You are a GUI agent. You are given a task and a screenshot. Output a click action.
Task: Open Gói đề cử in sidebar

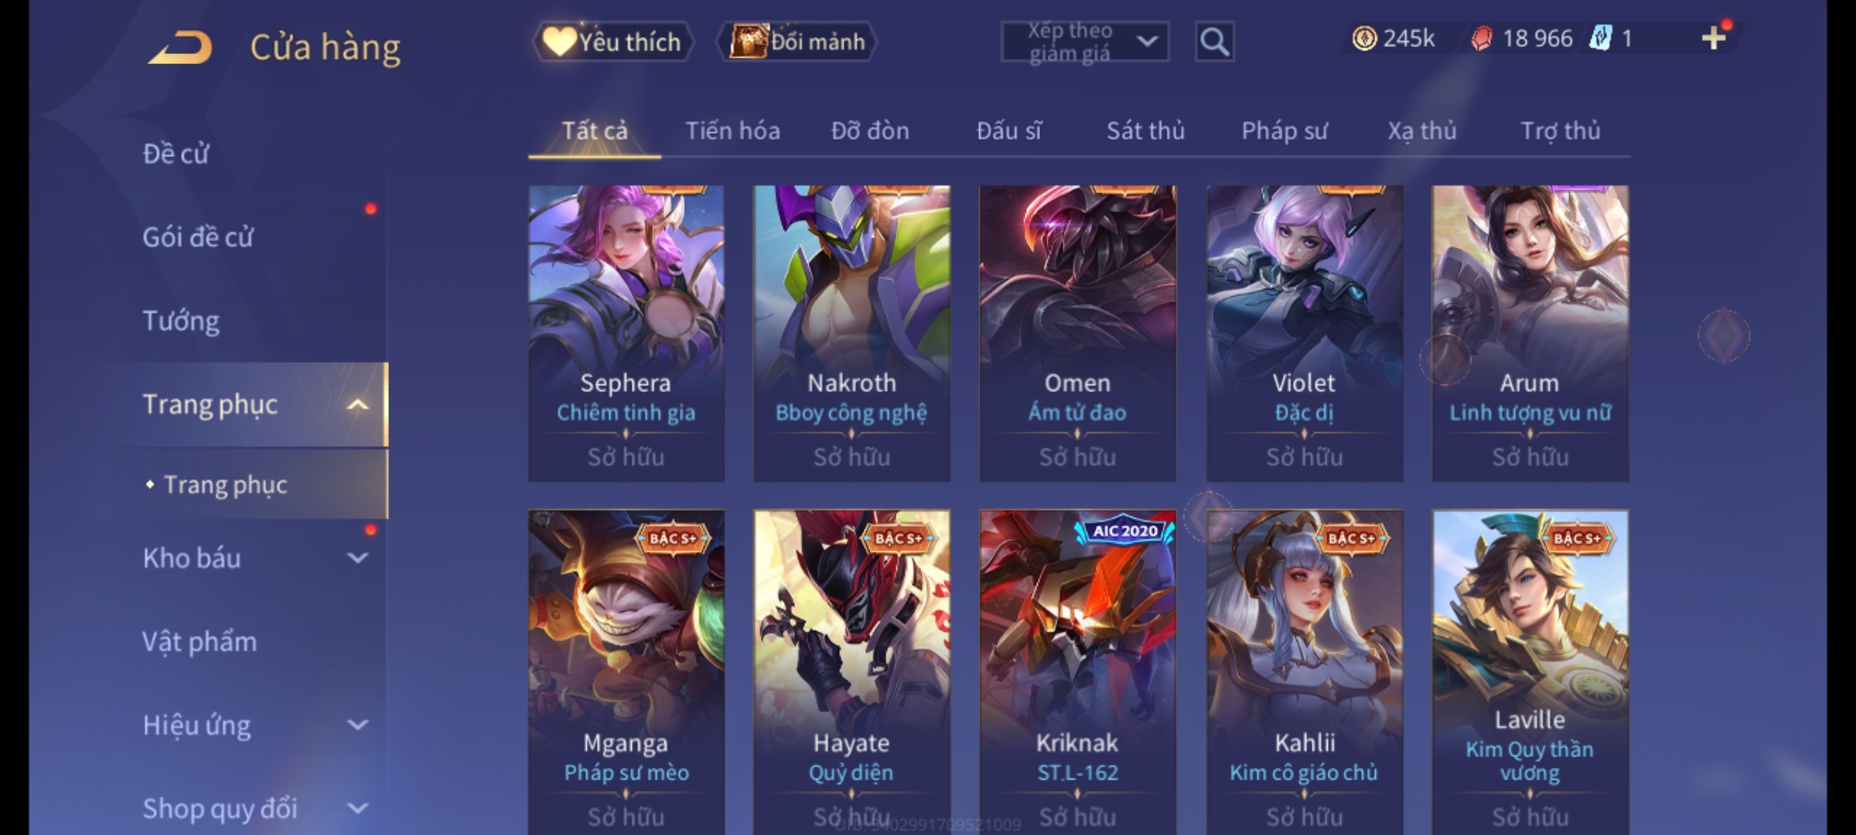tap(197, 237)
